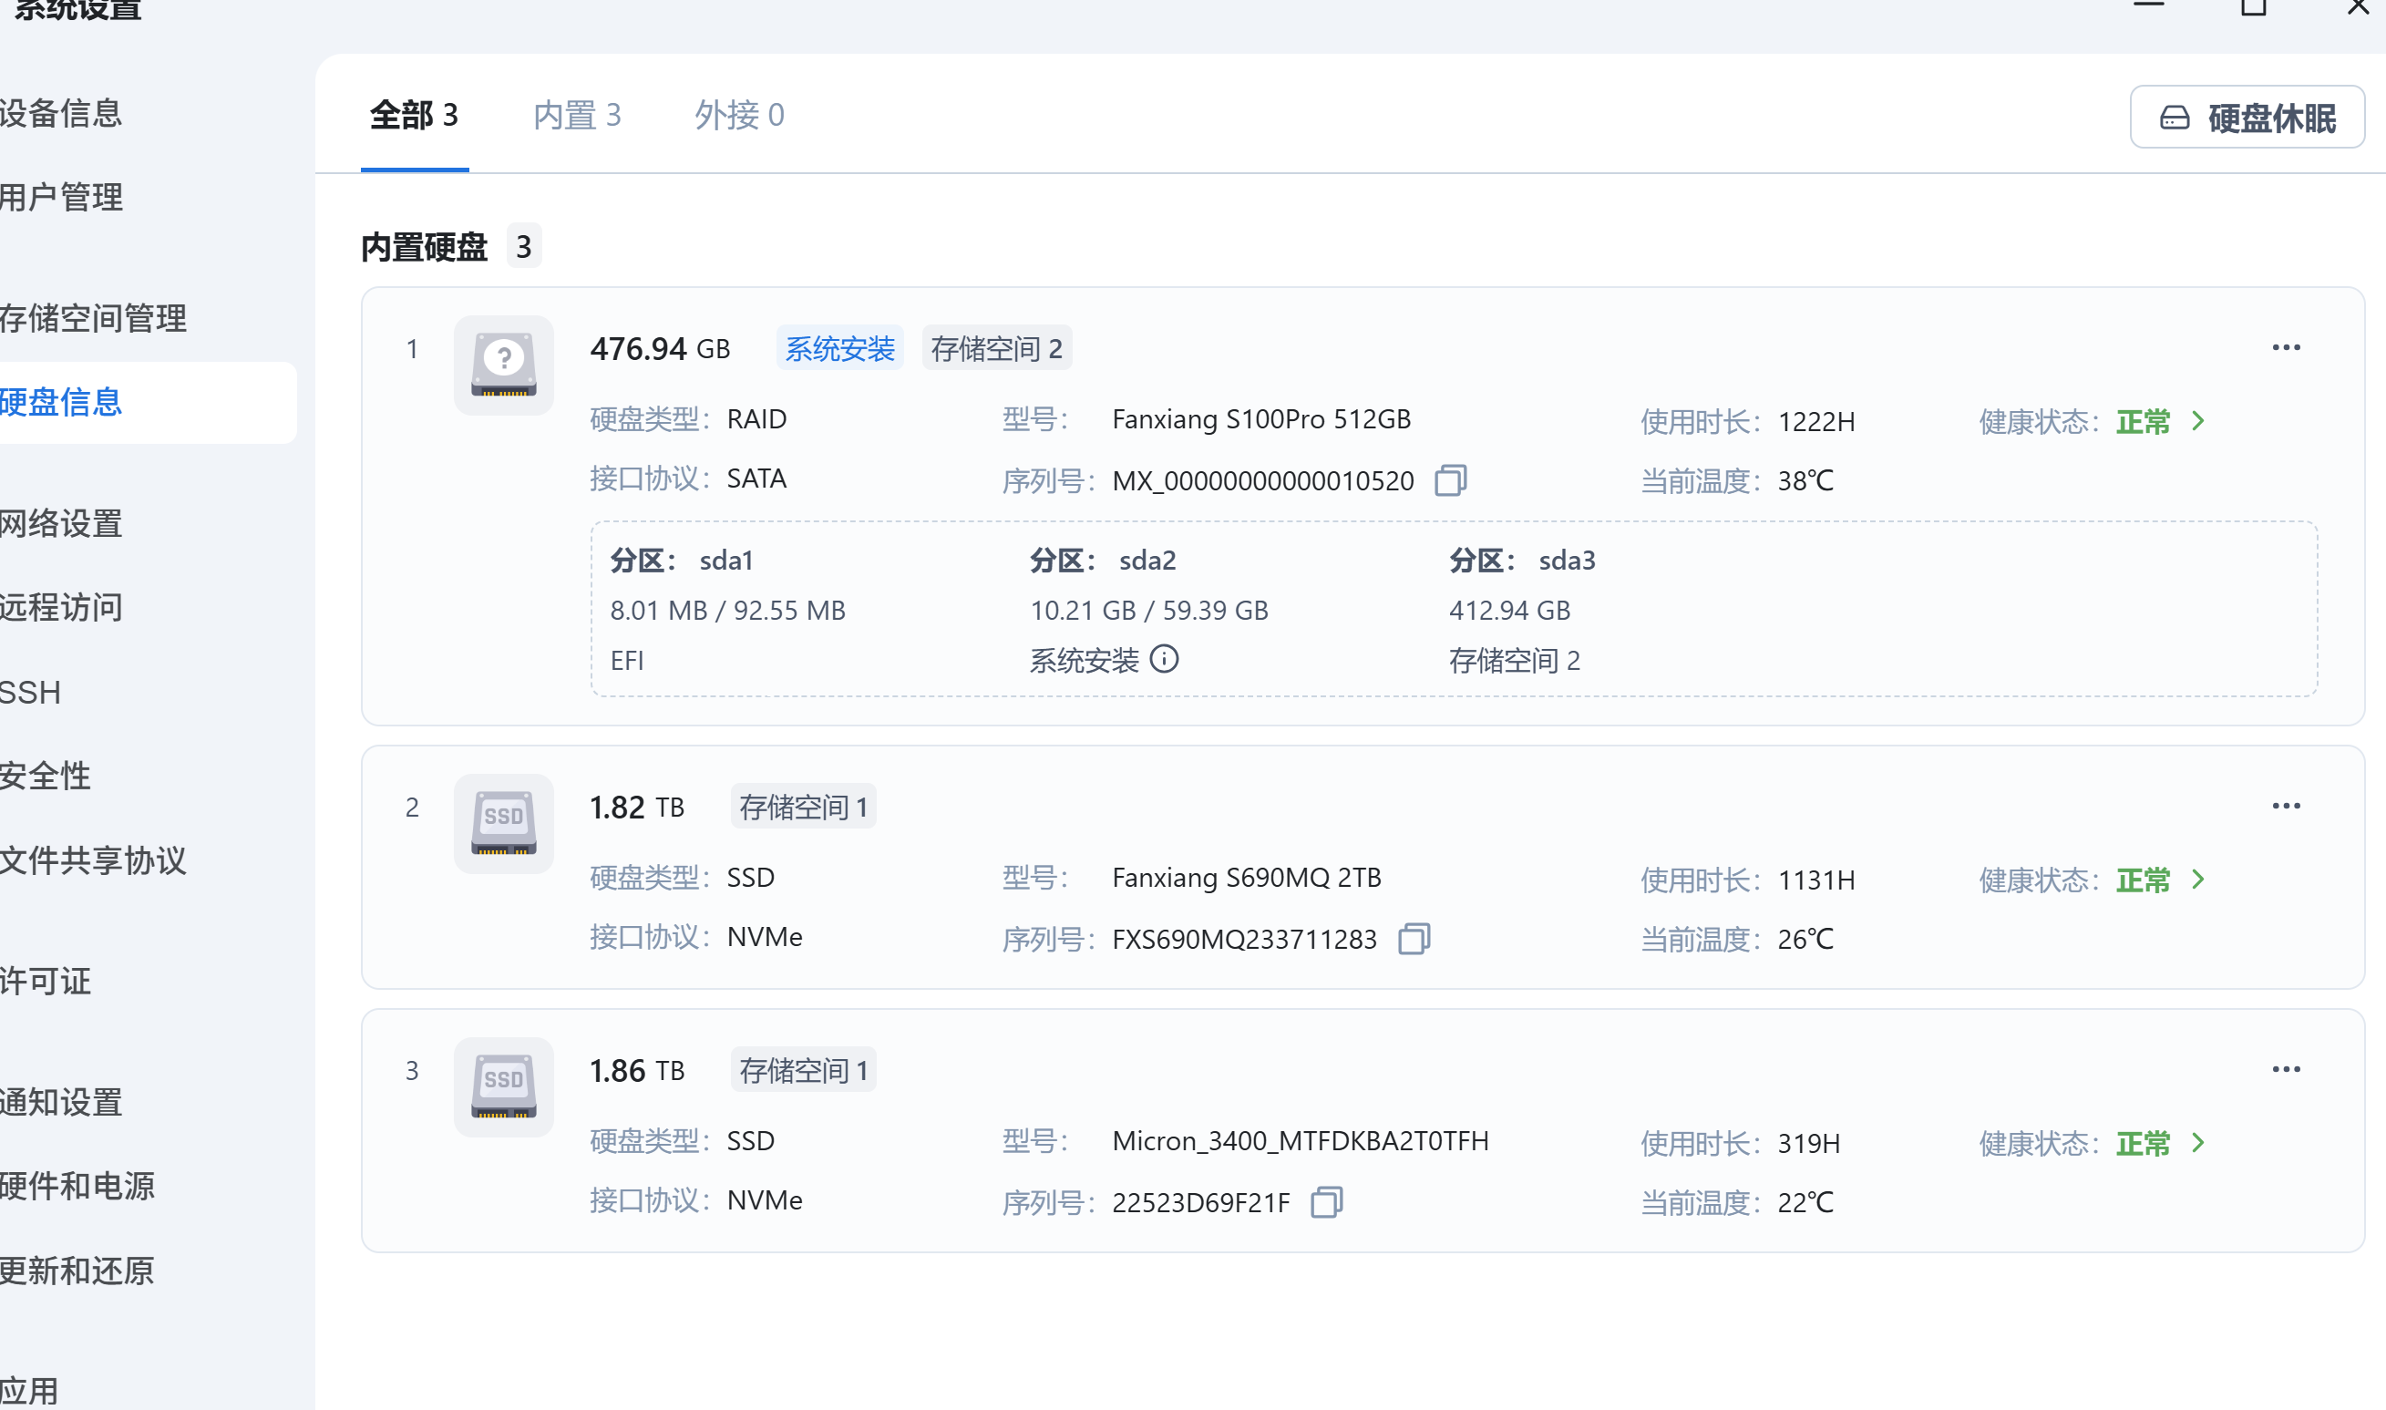The width and height of the screenshot is (2386, 1410).
Task: Open the more options menu on the 1.86 TB SSD
Action: pyautogui.click(x=2288, y=1068)
